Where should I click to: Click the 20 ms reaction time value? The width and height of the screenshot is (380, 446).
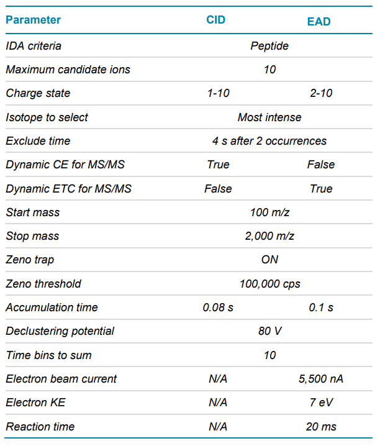321,427
